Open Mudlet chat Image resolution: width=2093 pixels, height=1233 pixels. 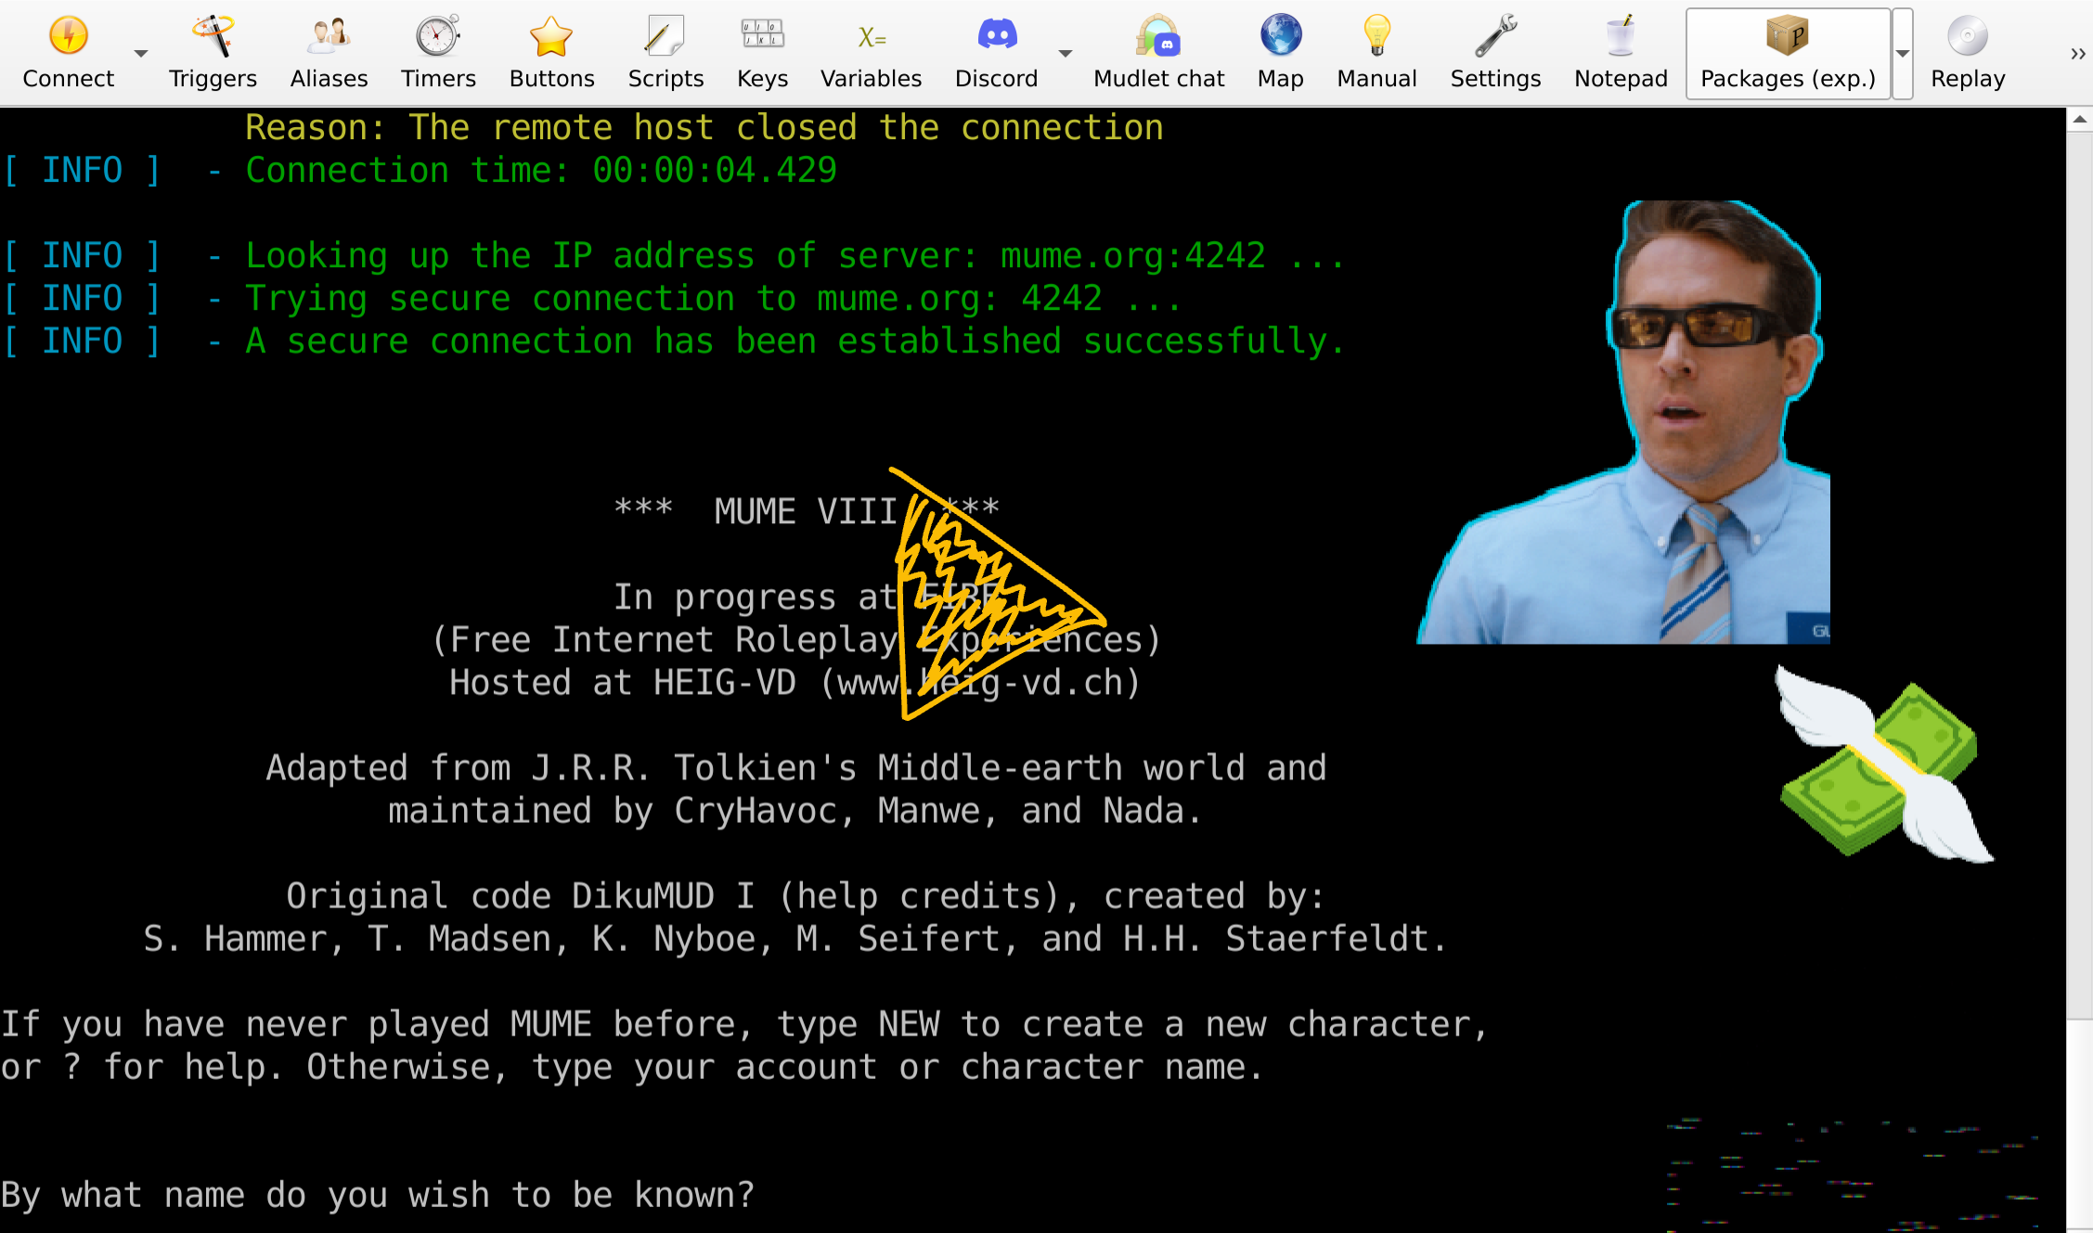point(1158,53)
